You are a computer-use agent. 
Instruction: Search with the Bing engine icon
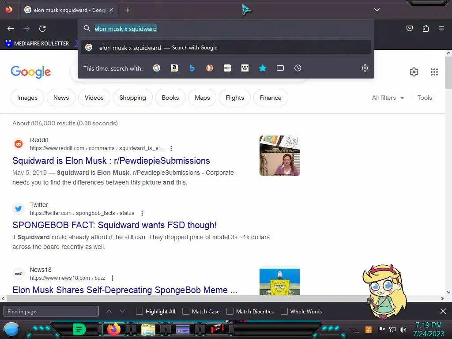point(192,68)
